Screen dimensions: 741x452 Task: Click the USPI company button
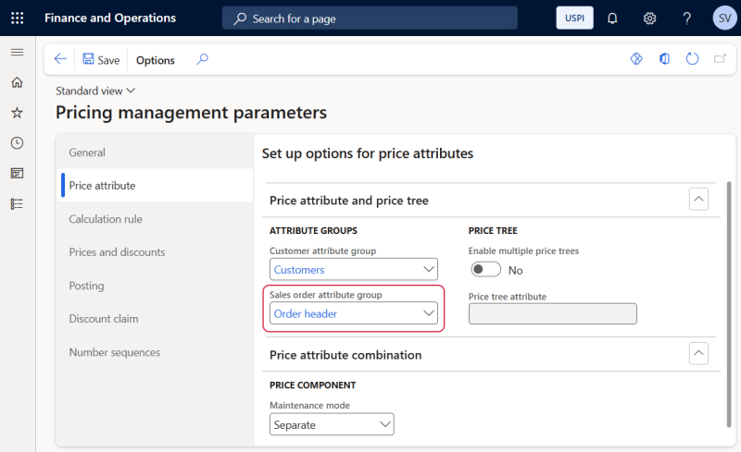[x=574, y=18]
